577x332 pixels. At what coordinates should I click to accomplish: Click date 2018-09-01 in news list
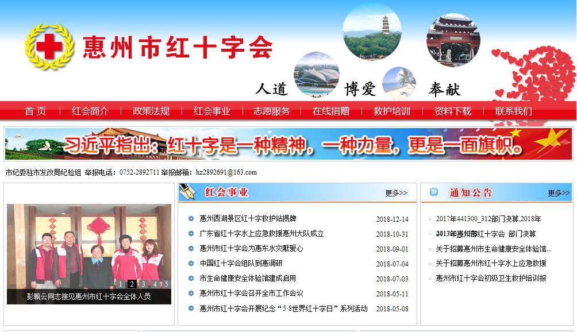click(x=393, y=249)
